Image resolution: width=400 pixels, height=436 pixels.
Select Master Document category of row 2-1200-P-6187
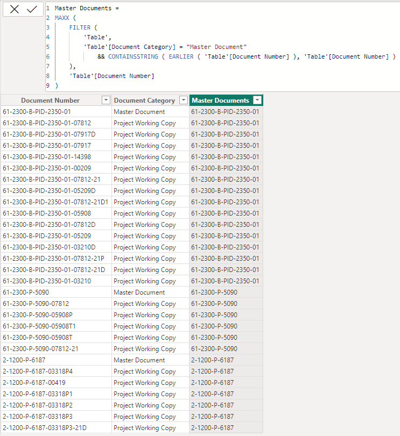click(150, 360)
